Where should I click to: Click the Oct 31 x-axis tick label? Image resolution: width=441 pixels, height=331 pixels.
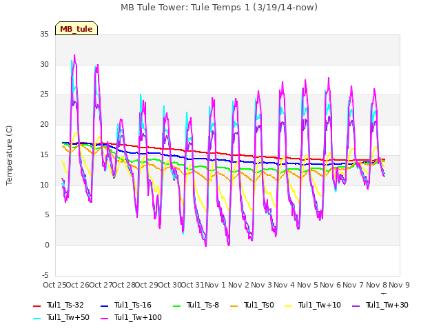tap(193, 285)
